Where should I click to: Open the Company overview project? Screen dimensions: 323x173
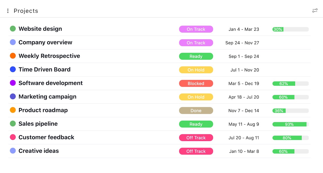[45, 43]
